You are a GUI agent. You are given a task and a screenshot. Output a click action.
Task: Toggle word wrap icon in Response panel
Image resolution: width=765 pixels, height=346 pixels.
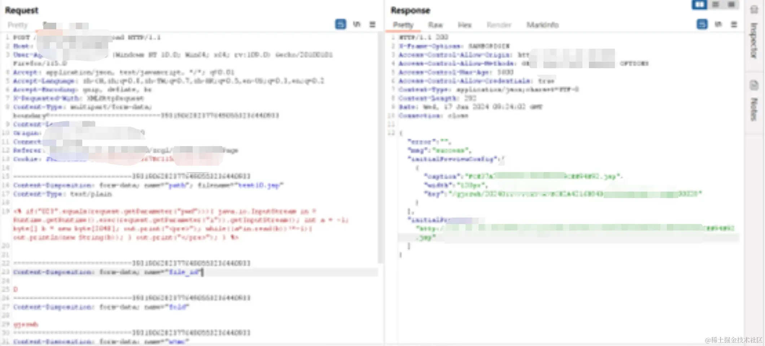coord(702,25)
